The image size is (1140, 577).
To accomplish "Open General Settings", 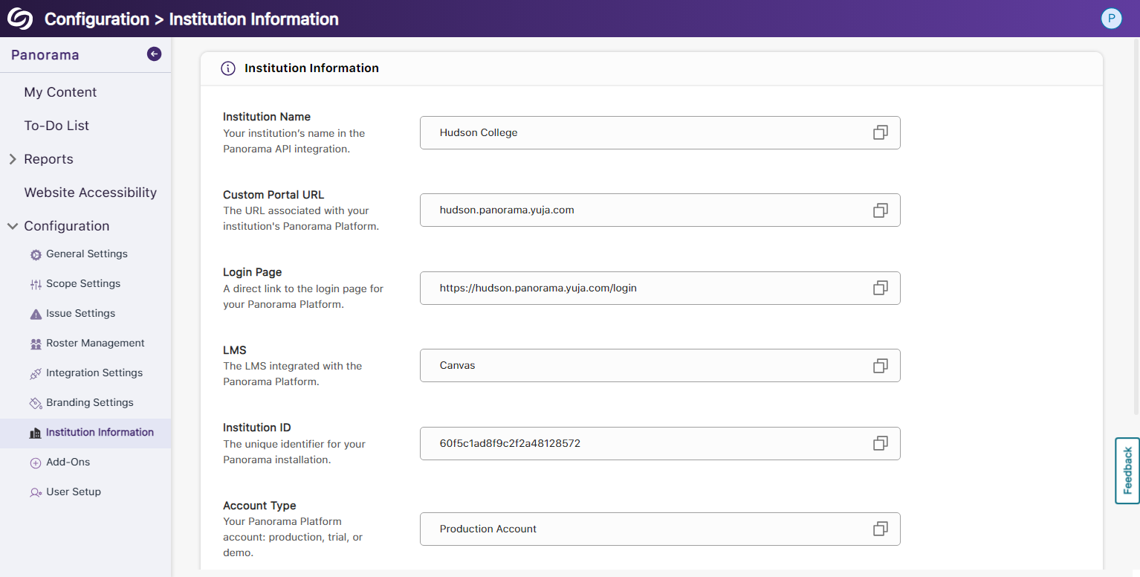I will pos(86,254).
